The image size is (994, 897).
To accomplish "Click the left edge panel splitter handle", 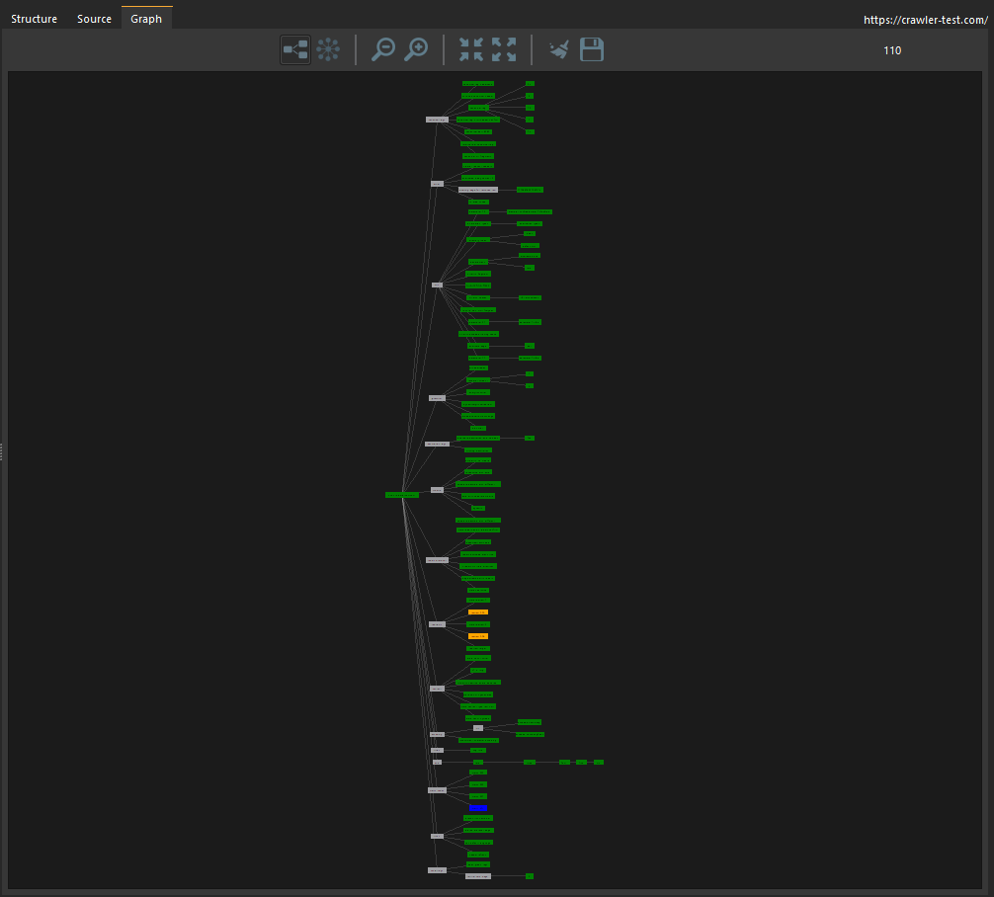I will pyautogui.click(x=2, y=451).
